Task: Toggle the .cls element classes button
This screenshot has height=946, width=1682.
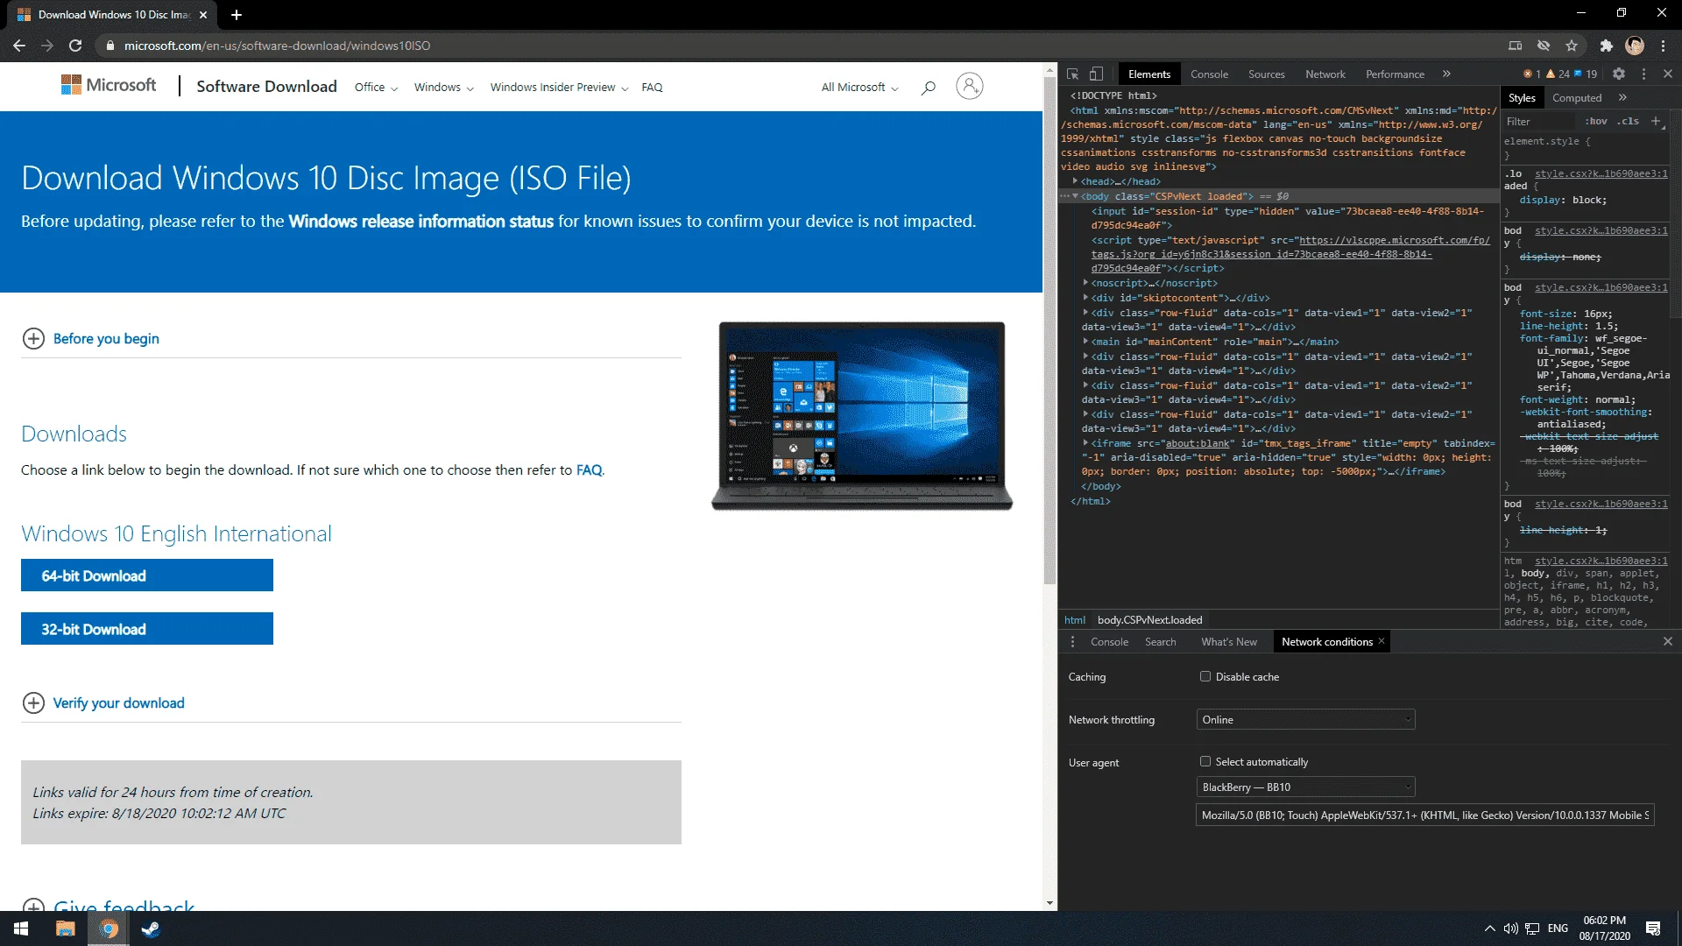Action: click(x=1629, y=122)
